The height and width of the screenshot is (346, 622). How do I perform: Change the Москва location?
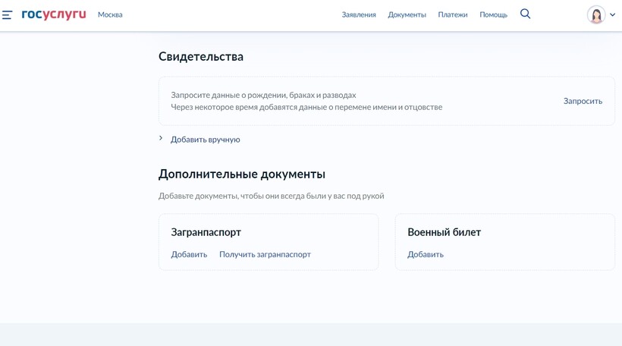coord(110,14)
